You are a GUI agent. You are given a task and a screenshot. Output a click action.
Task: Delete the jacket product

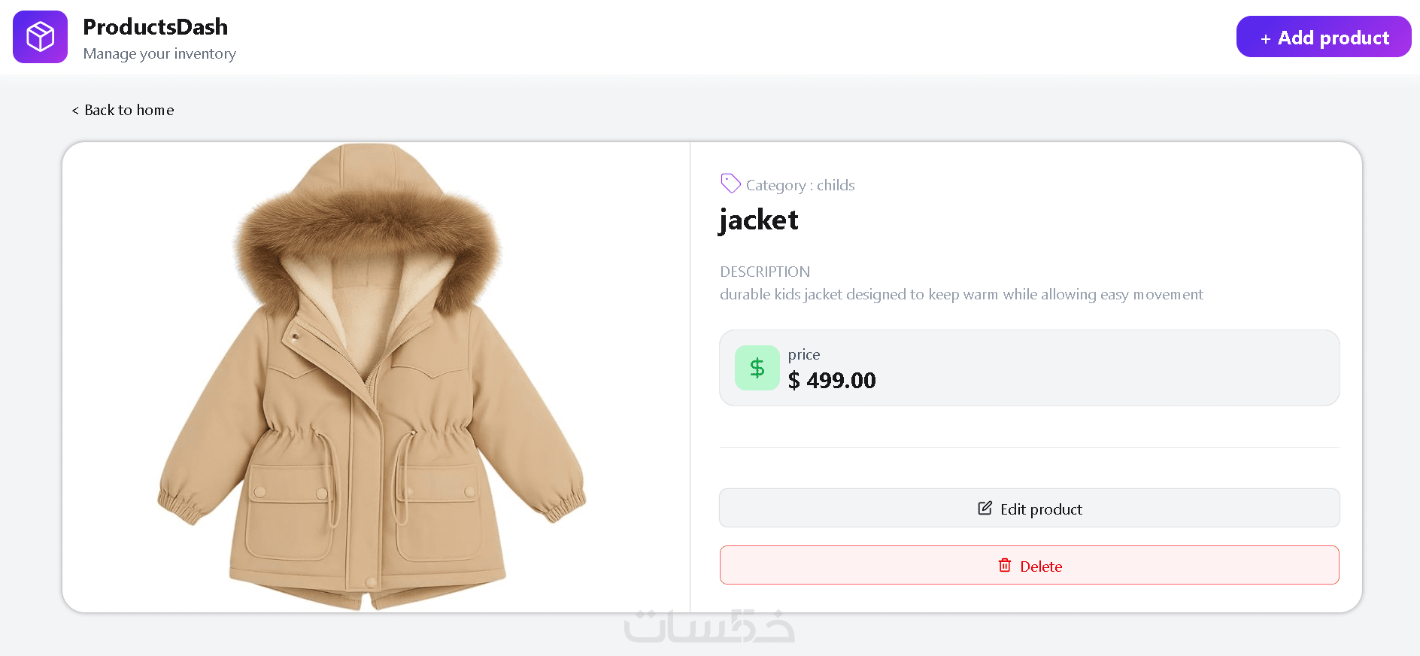point(1029,565)
